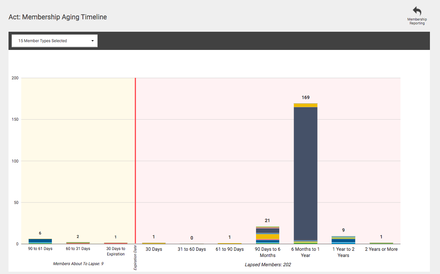The image size is (440, 274).
Task: Click the 'Lapsed Members: 202' text
Action: (268, 264)
